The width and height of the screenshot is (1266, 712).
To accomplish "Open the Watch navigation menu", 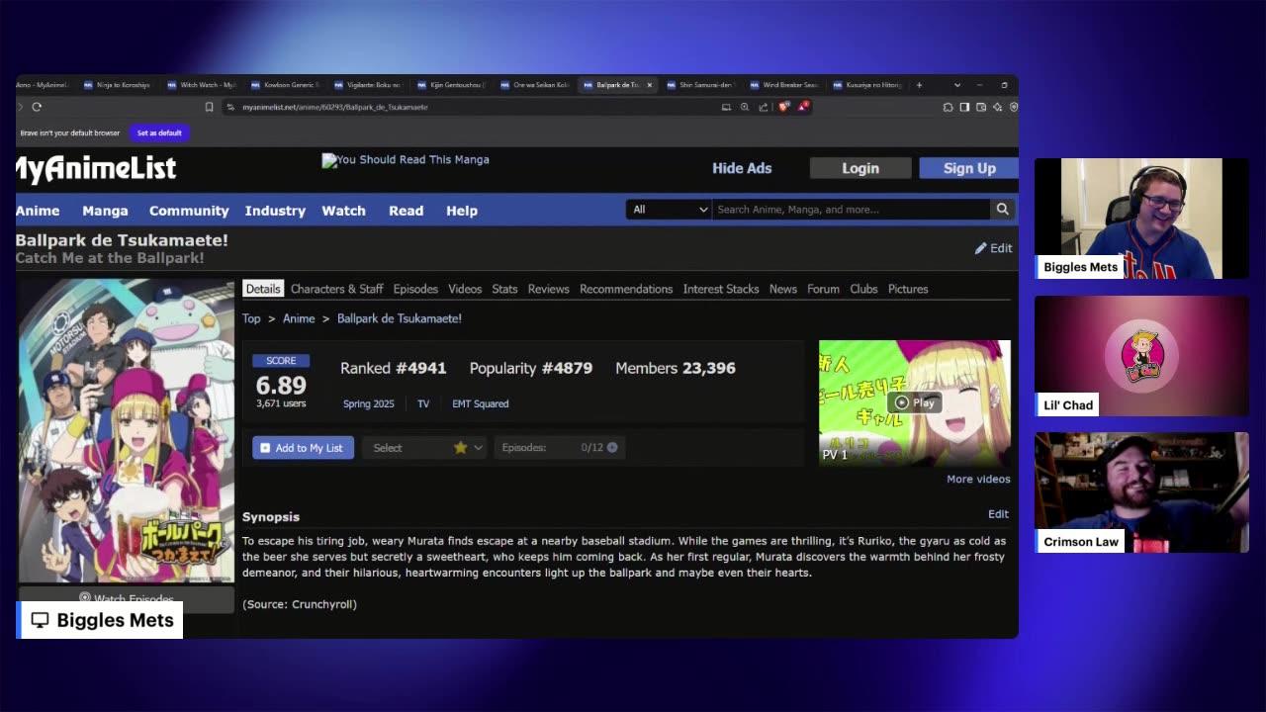I will [343, 211].
